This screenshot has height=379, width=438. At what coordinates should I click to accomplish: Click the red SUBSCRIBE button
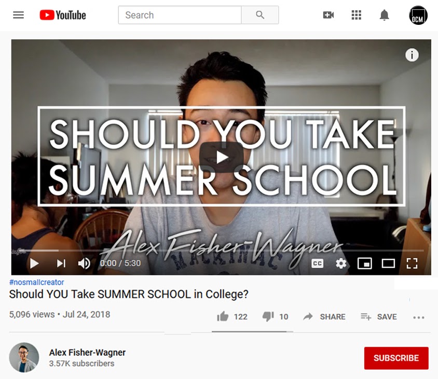point(396,358)
